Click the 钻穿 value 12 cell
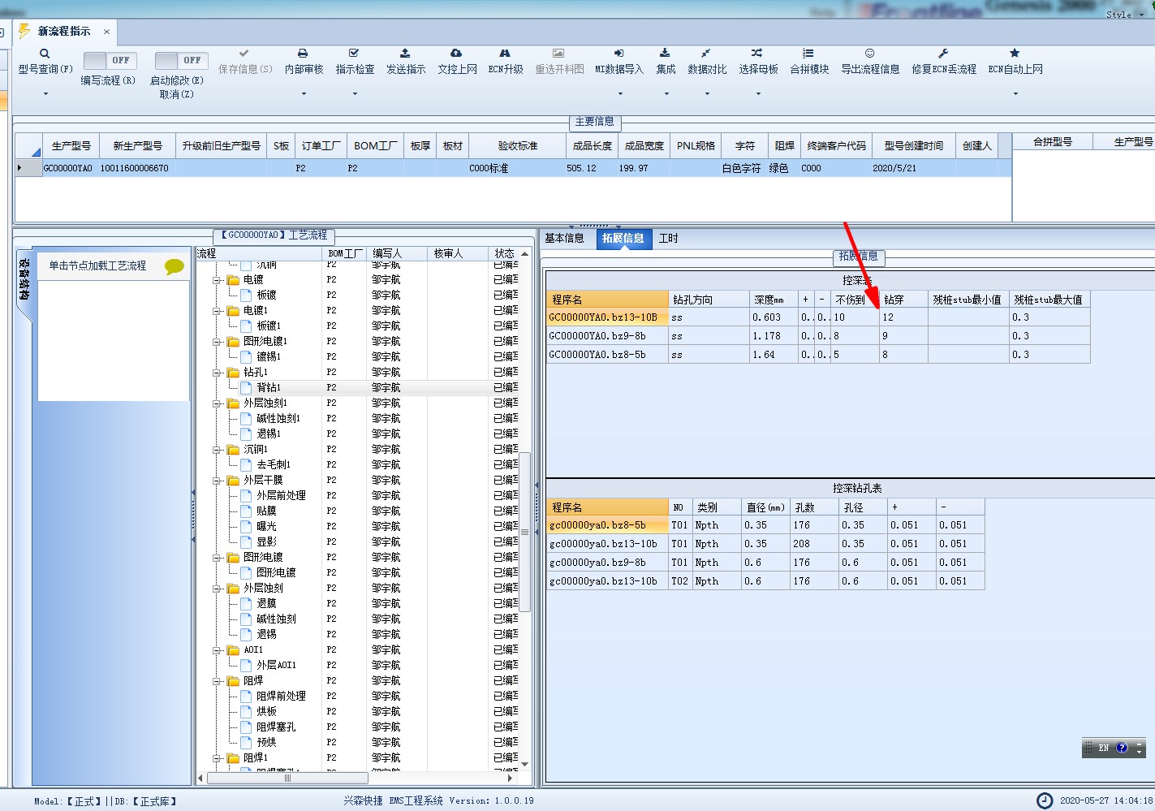The width and height of the screenshot is (1155, 811). point(903,317)
